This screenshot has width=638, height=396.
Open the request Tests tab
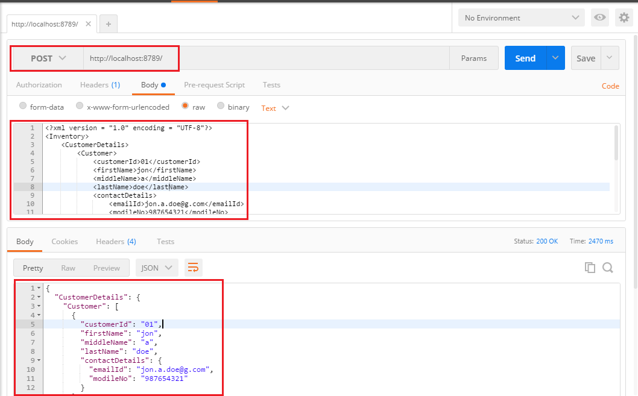271,85
